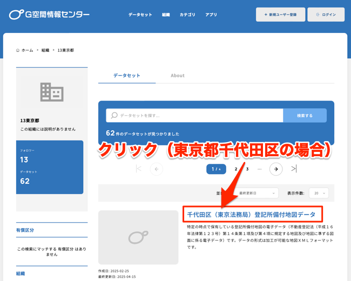Jump to first page icon
351x281 pixels.
click(139, 169)
